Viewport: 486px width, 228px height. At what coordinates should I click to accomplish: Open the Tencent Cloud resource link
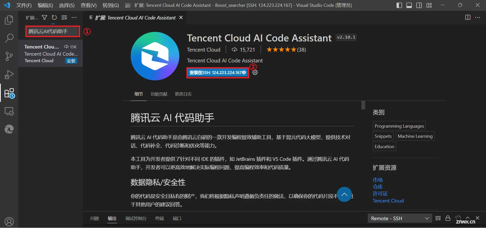(388, 201)
